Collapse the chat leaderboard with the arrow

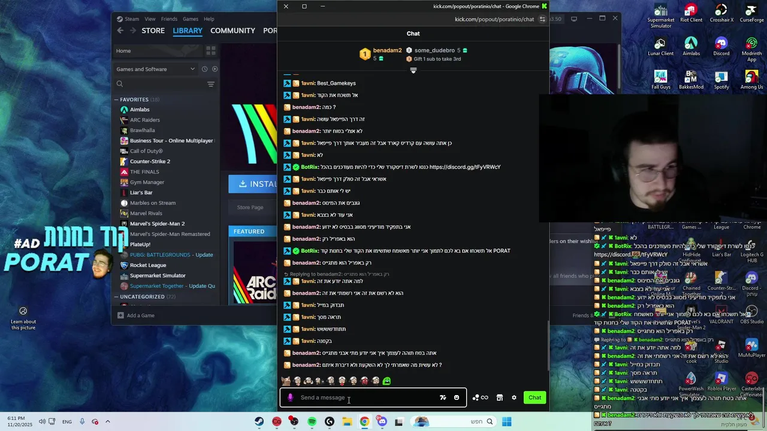pos(413,71)
